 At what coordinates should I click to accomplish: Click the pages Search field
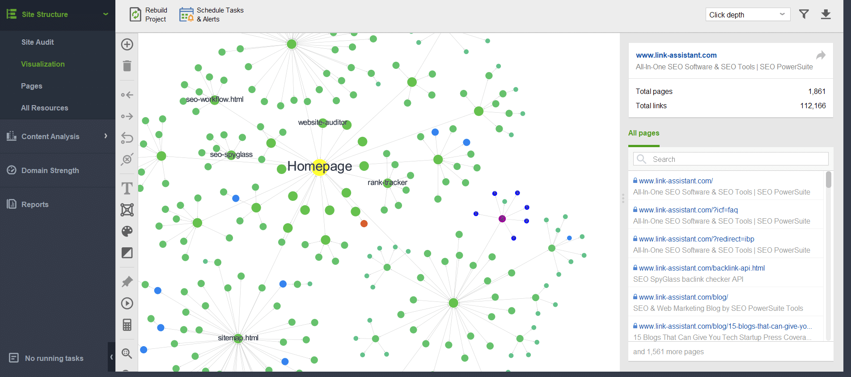click(731, 159)
